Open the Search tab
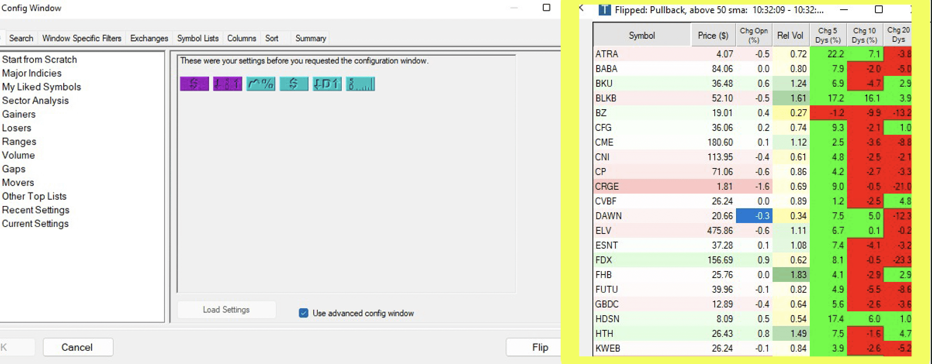 [x=21, y=38]
